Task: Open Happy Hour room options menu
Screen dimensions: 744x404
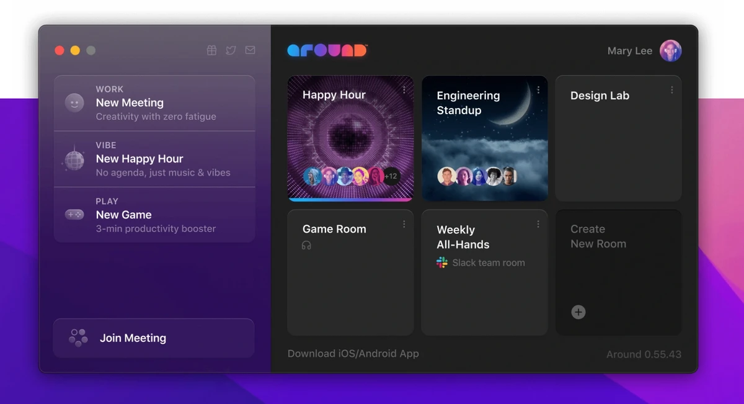Action: 404,90
